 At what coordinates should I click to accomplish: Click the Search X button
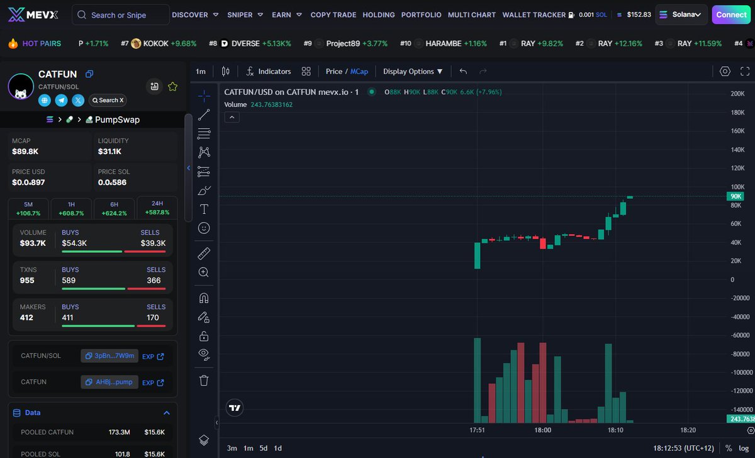tap(107, 100)
